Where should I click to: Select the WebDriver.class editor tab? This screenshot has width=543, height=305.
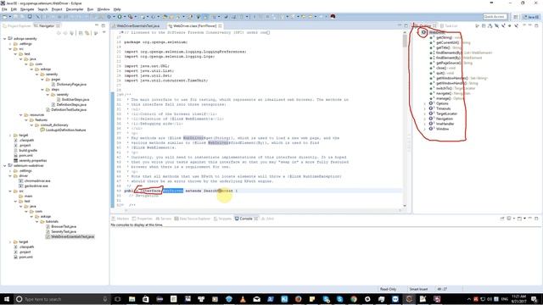[194, 26]
